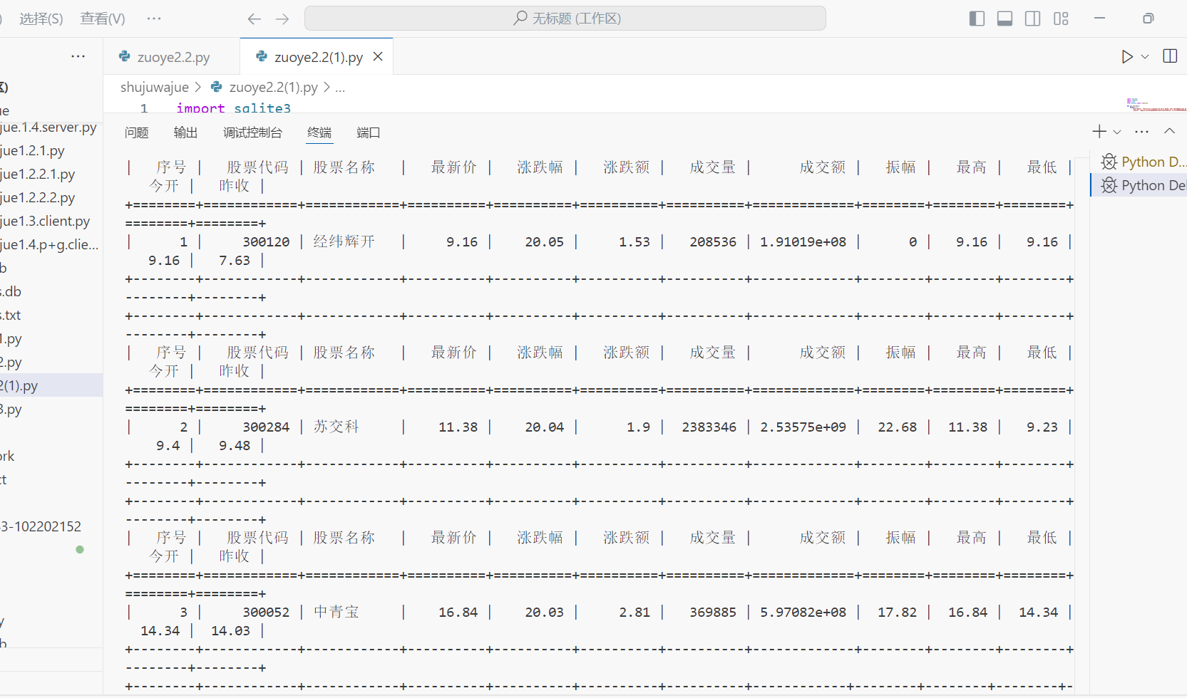The width and height of the screenshot is (1187, 698).
Task: Close the zuoye2.2(1).py tab
Action: click(378, 56)
